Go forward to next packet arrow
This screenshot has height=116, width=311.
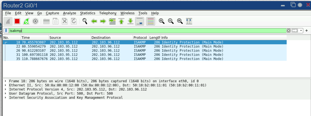[x=103, y=21]
